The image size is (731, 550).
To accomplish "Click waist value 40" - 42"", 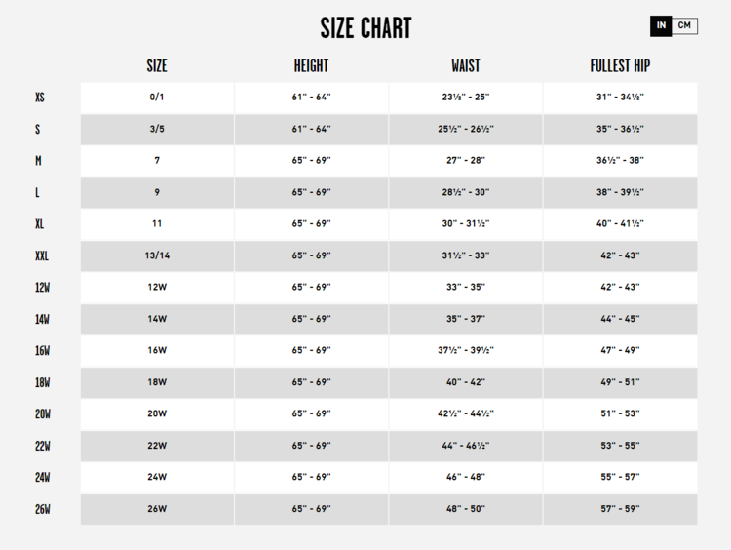I will pos(465,382).
